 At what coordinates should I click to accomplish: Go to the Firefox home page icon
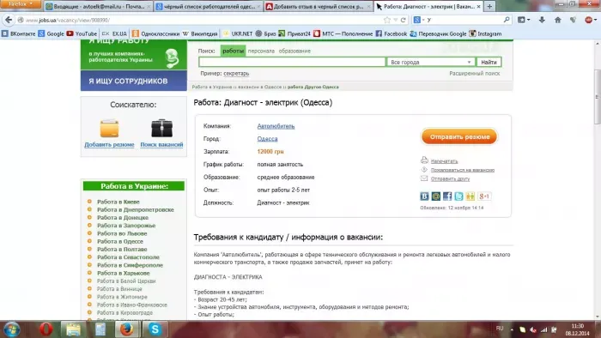[x=558, y=20]
